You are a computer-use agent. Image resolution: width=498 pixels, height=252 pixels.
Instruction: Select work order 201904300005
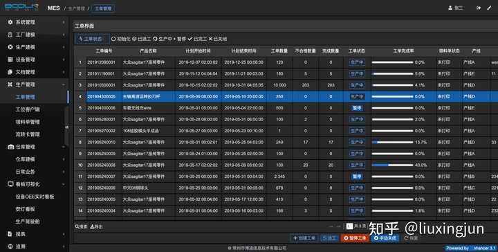[101, 97]
